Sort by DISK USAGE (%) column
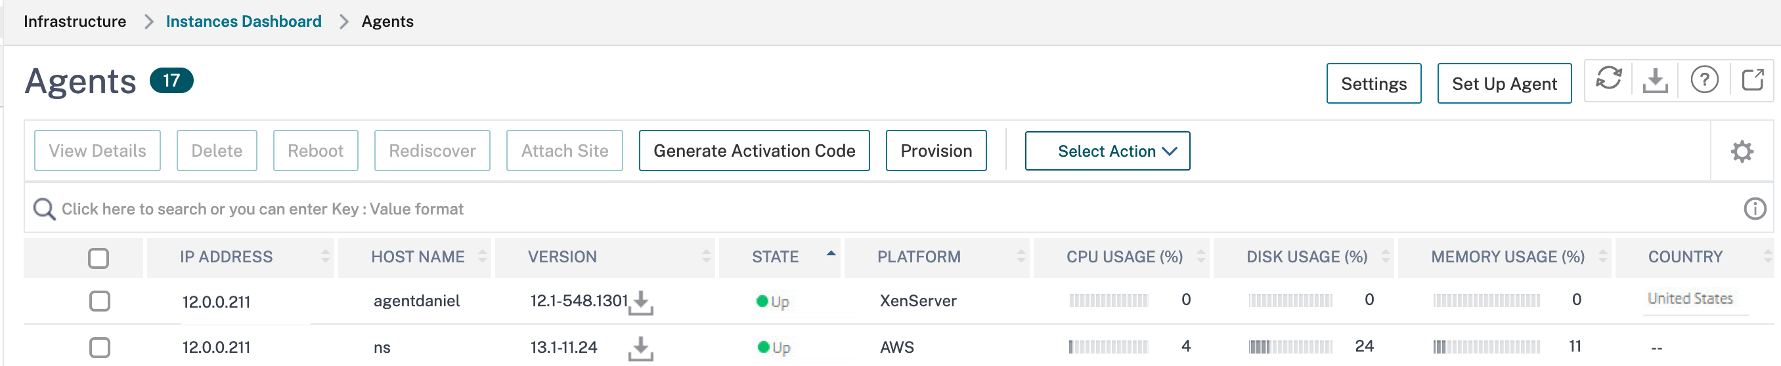Viewport: 1781px width, 366px height. pos(1304,257)
